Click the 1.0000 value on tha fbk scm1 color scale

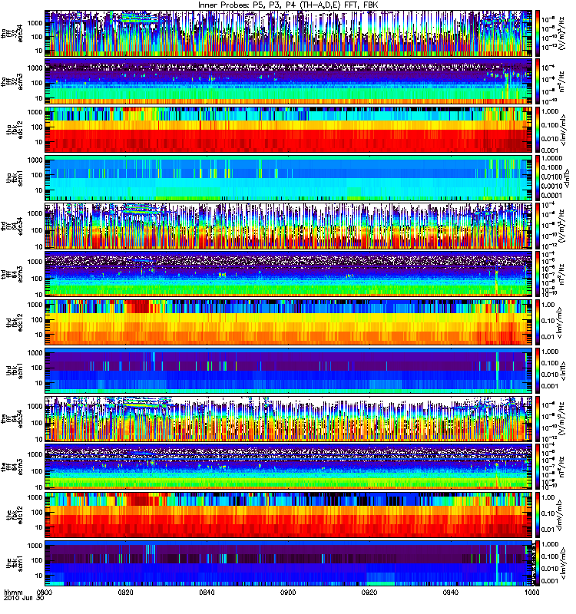tap(551, 158)
